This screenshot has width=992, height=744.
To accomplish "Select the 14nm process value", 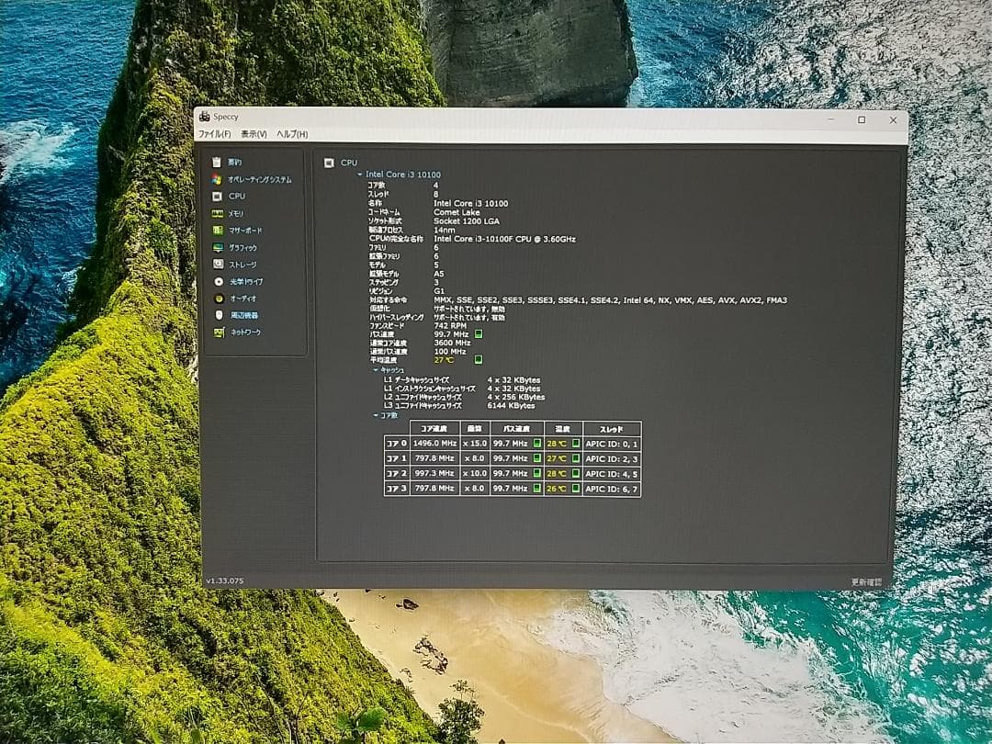I will pyautogui.click(x=445, y=231).
